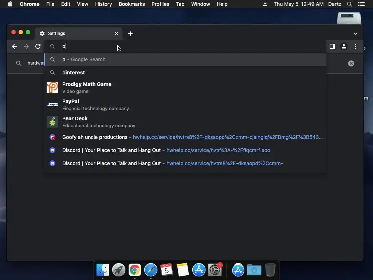Click the forward navigation arrow
Viewport: 373px width, 280px height.
pyautogui.click(x=26, y=46)
